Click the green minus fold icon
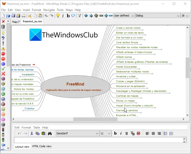 tap(101, 16)
